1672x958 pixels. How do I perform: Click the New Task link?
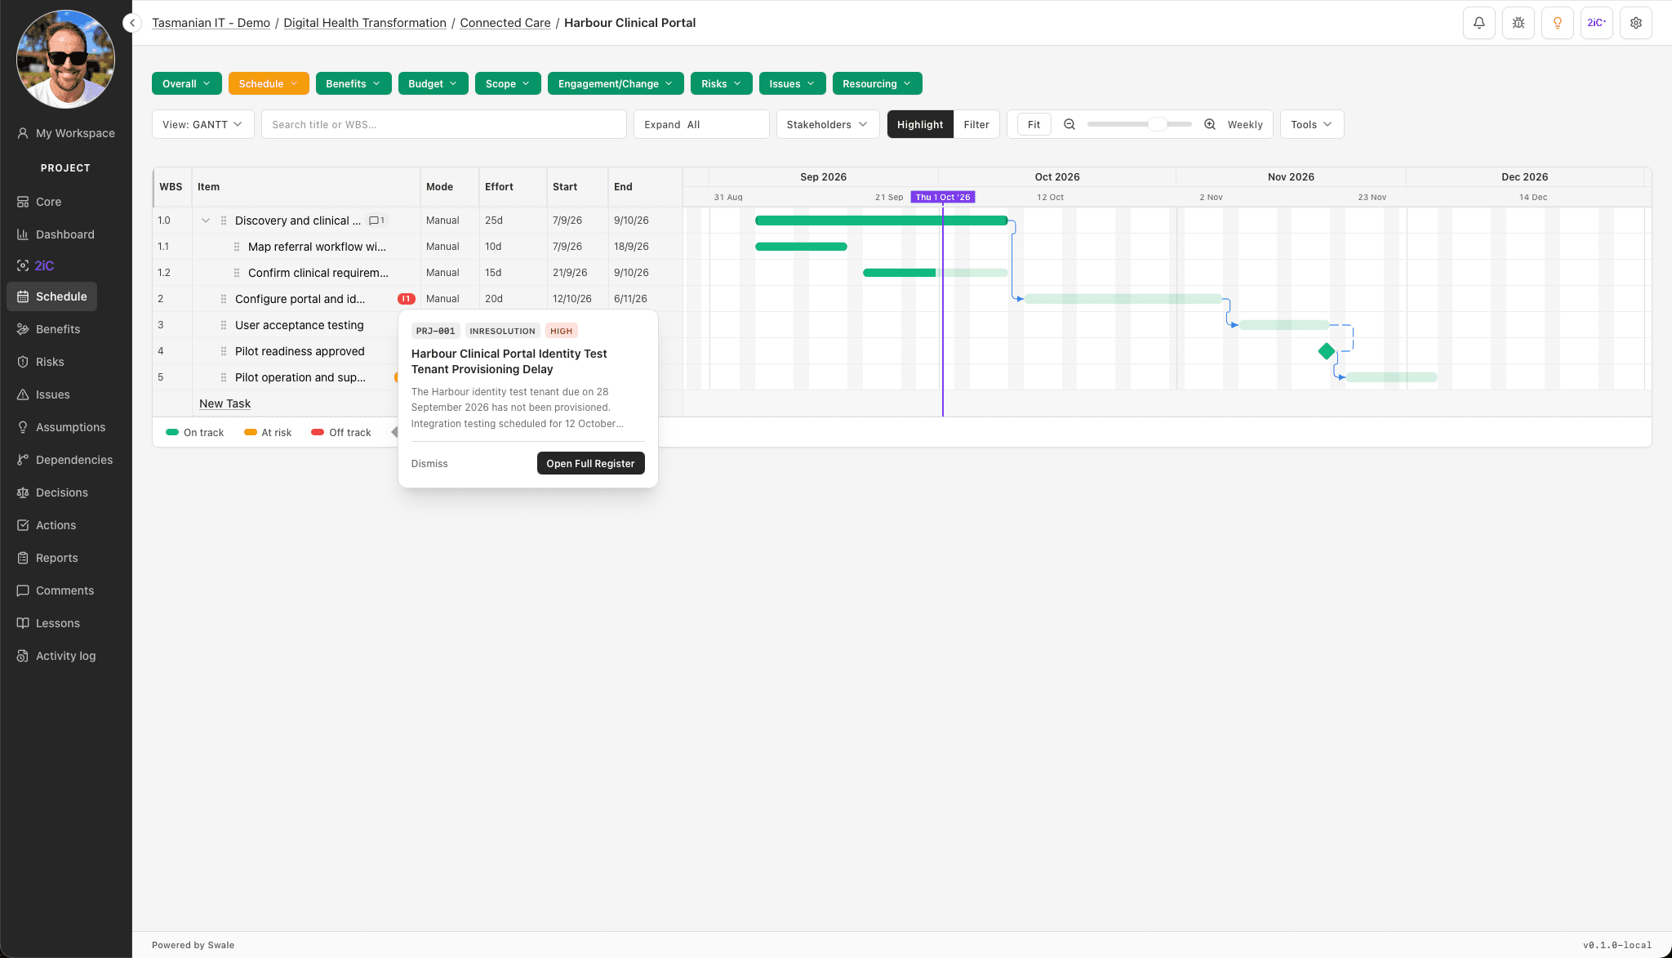225,403
